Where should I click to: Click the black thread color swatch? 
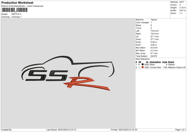143,64
